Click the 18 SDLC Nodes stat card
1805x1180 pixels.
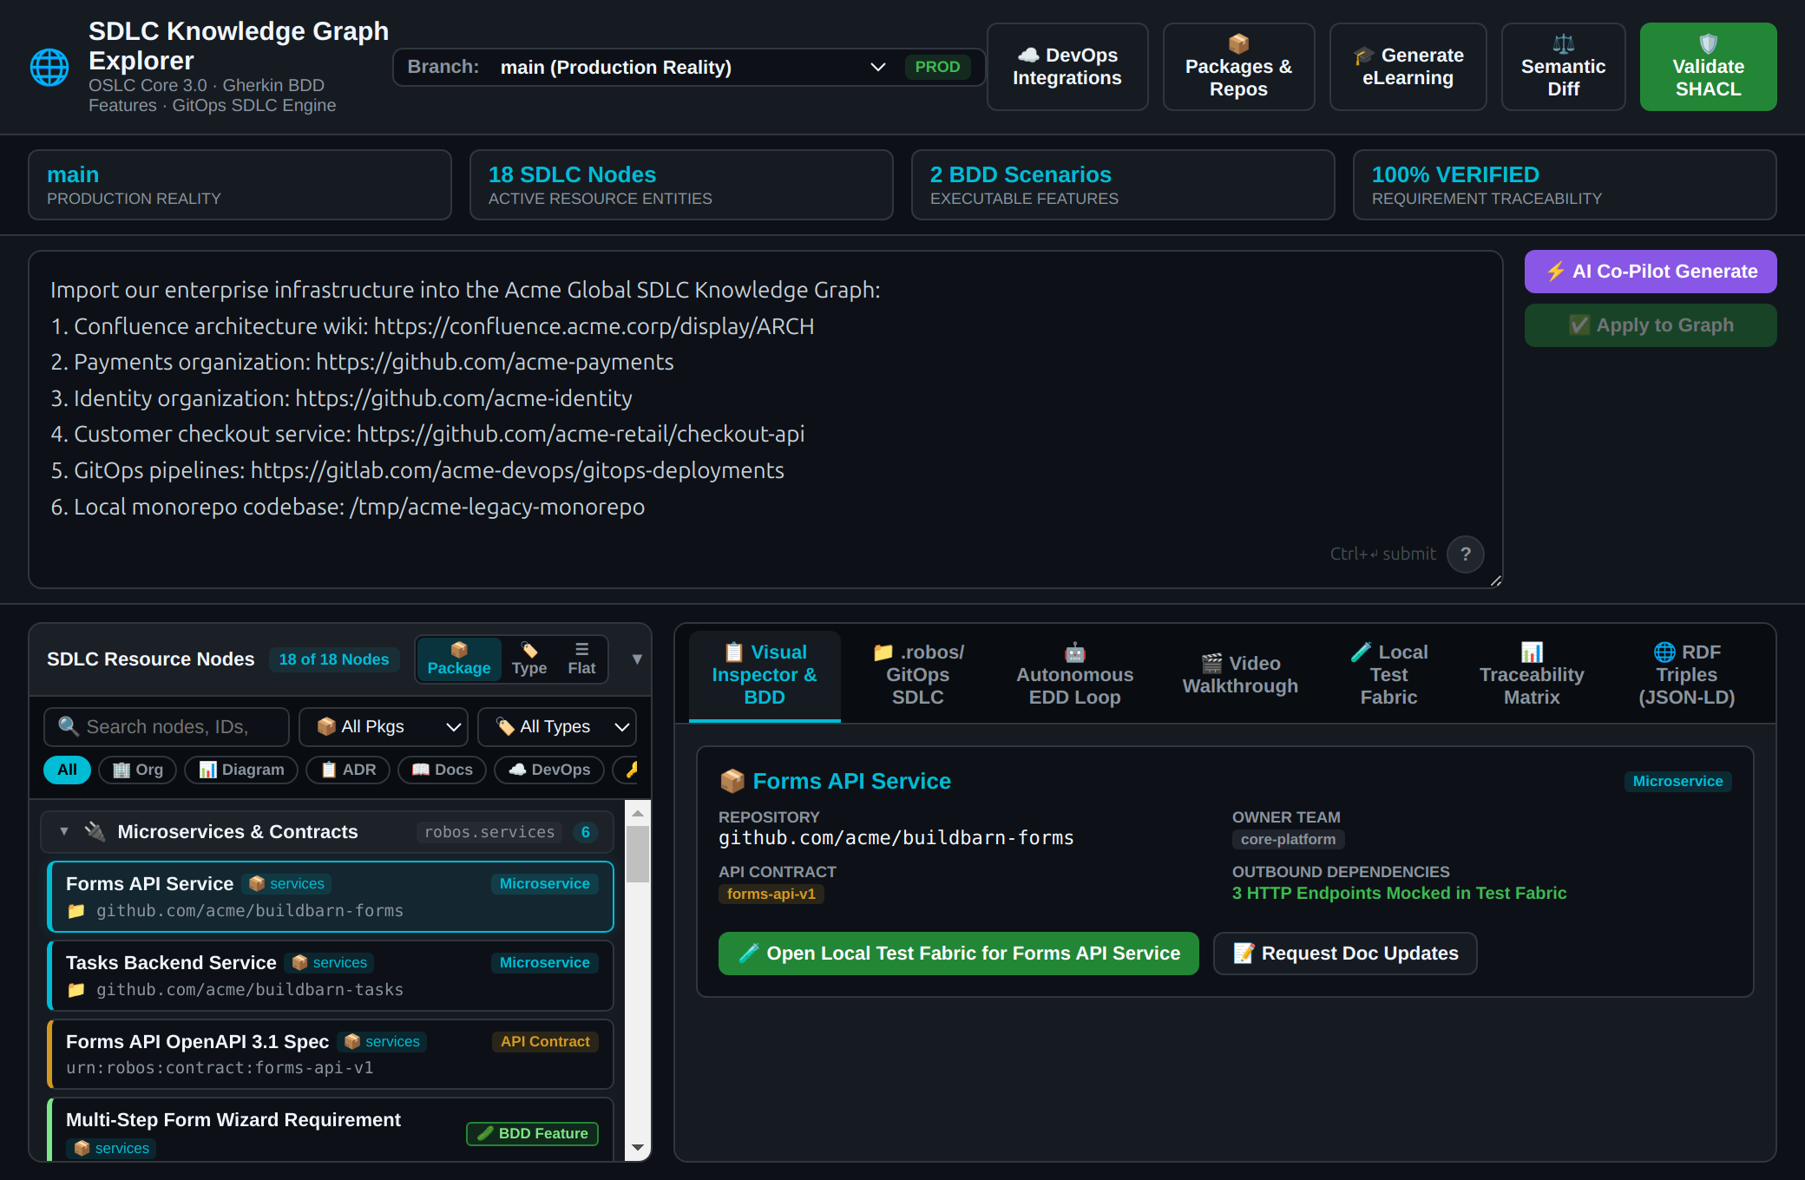click(x=681, y=185)
